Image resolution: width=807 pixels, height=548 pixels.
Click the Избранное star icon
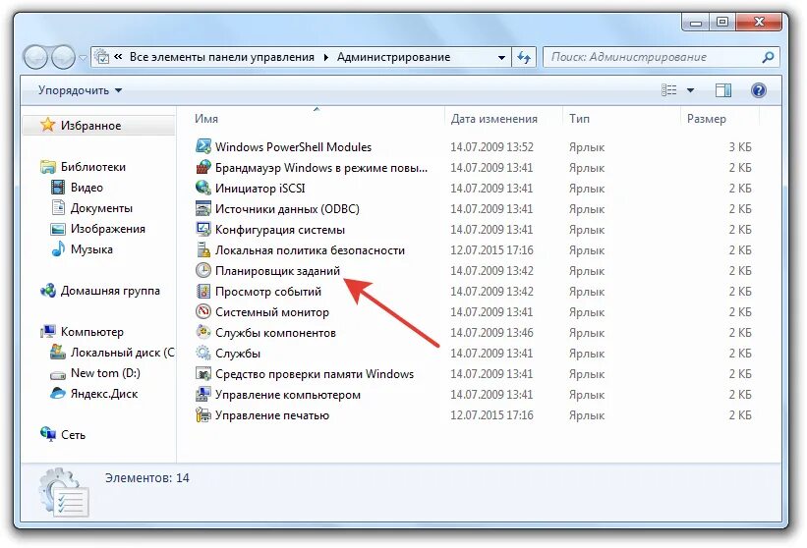[x=48, y=125]
